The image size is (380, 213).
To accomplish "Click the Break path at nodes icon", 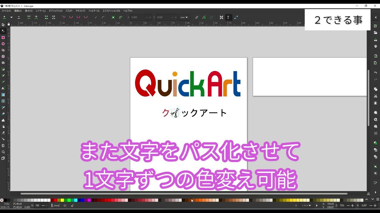I will point(36,17).
